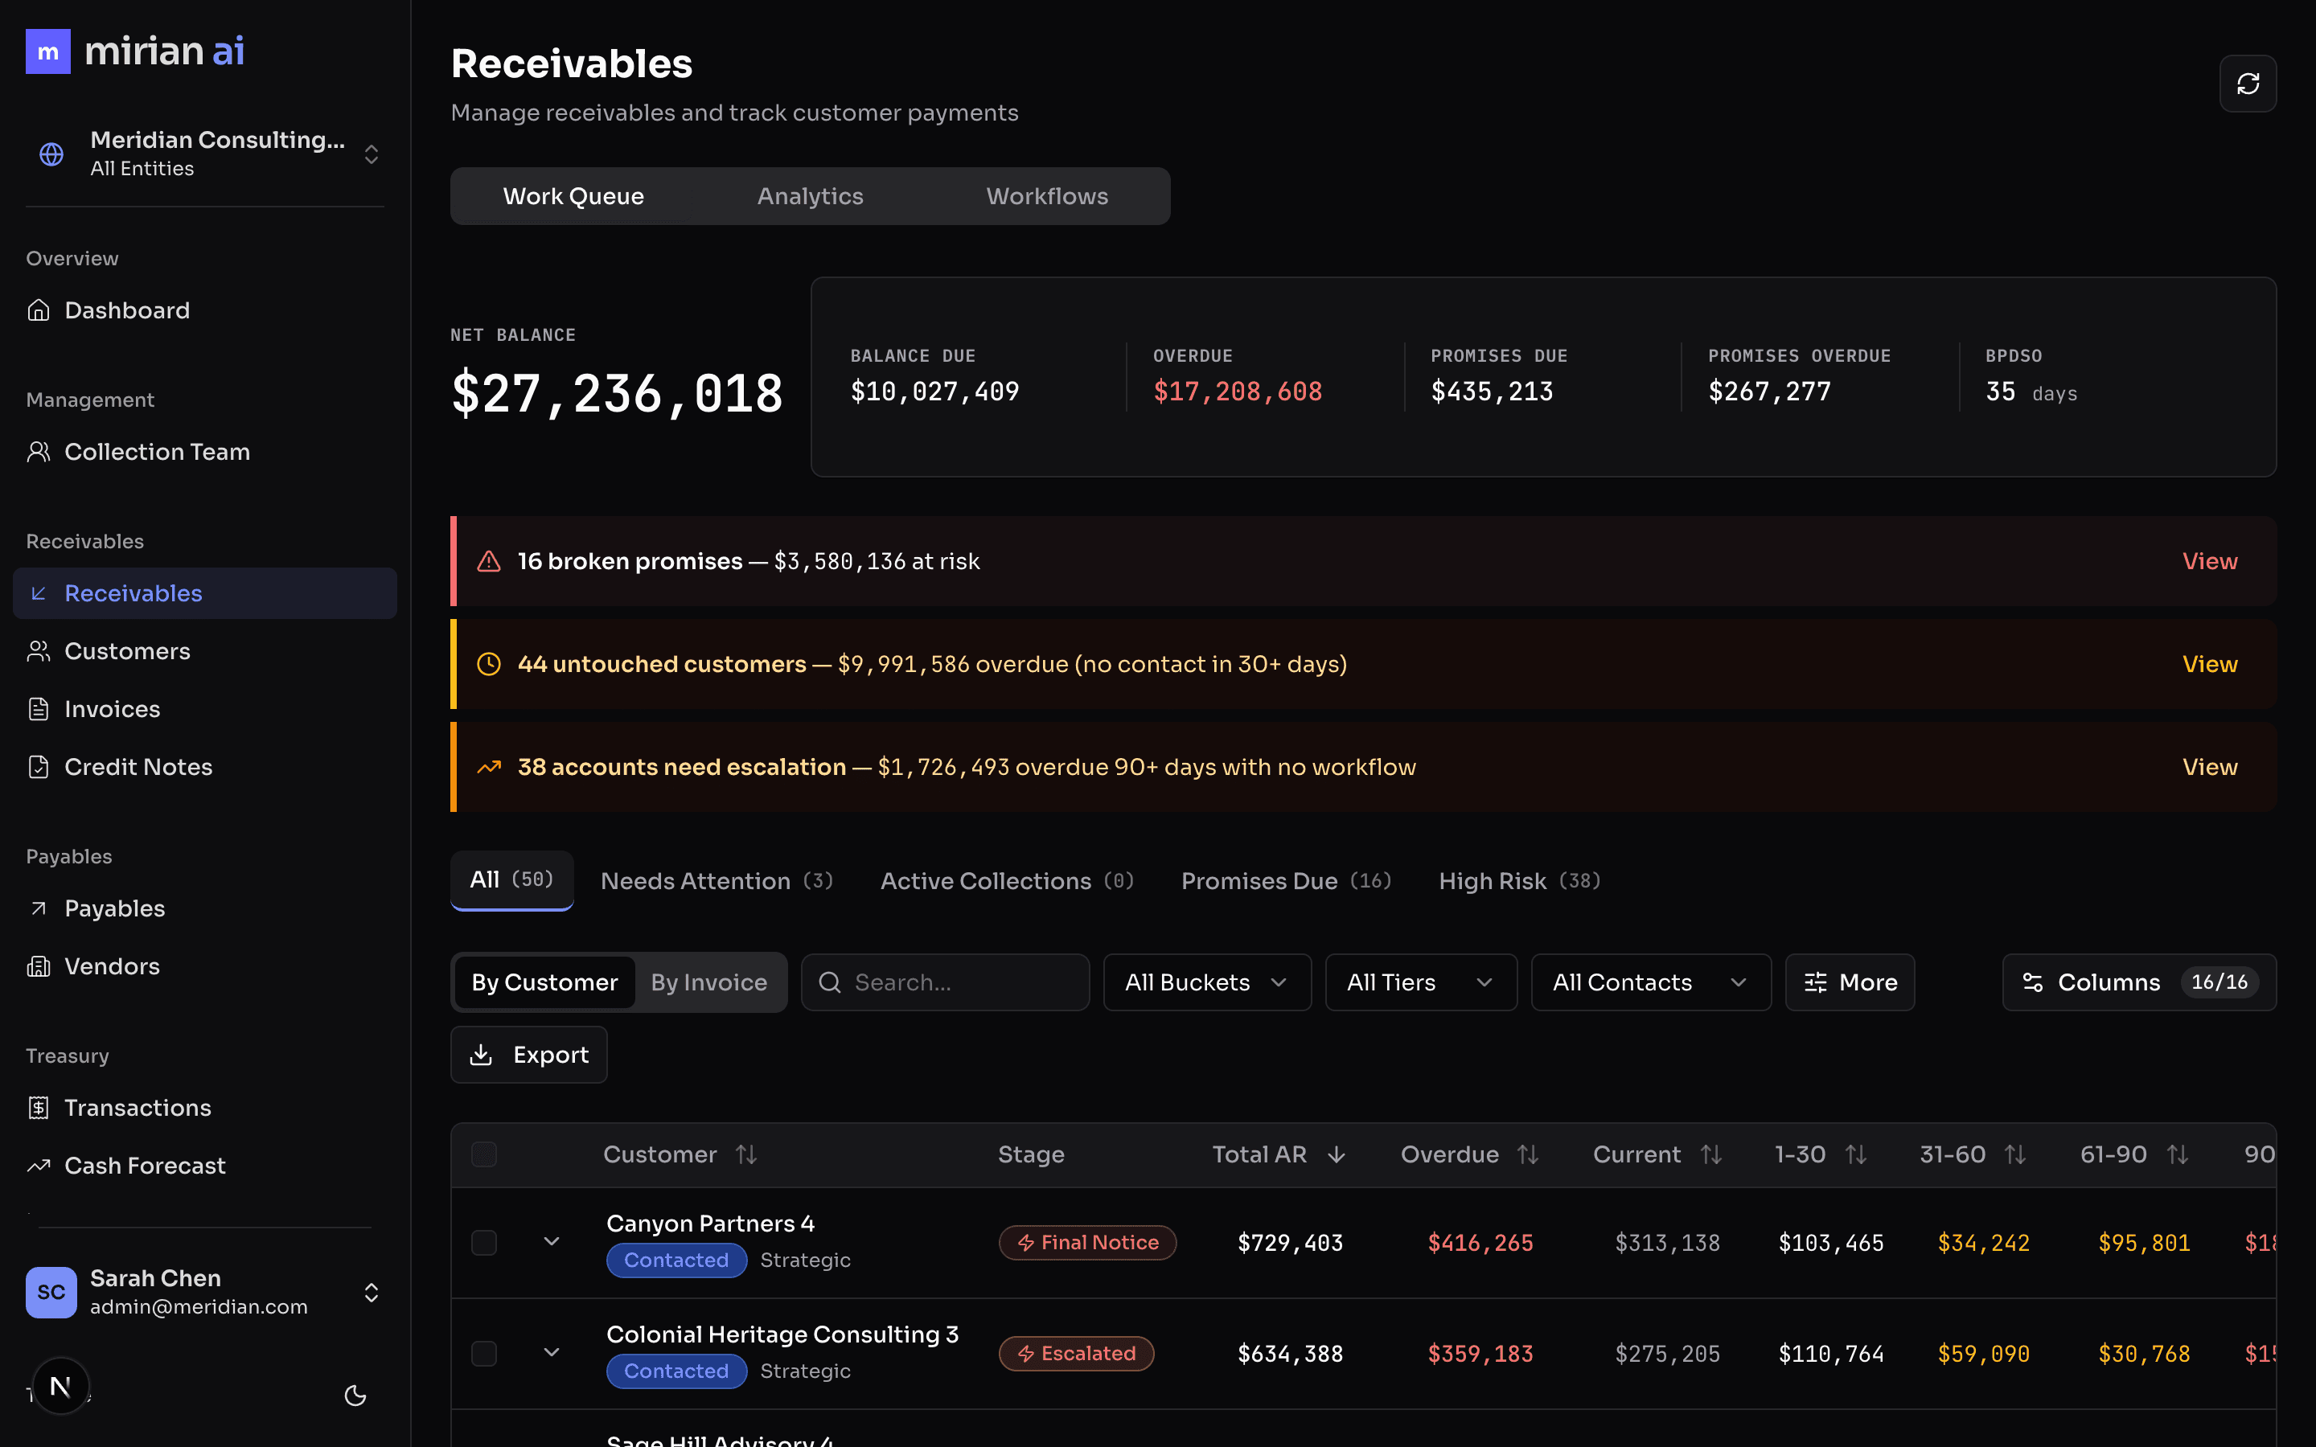Select the High Risk tab
Viewport: 2316px width, 1447px height.
(1519, 880)
